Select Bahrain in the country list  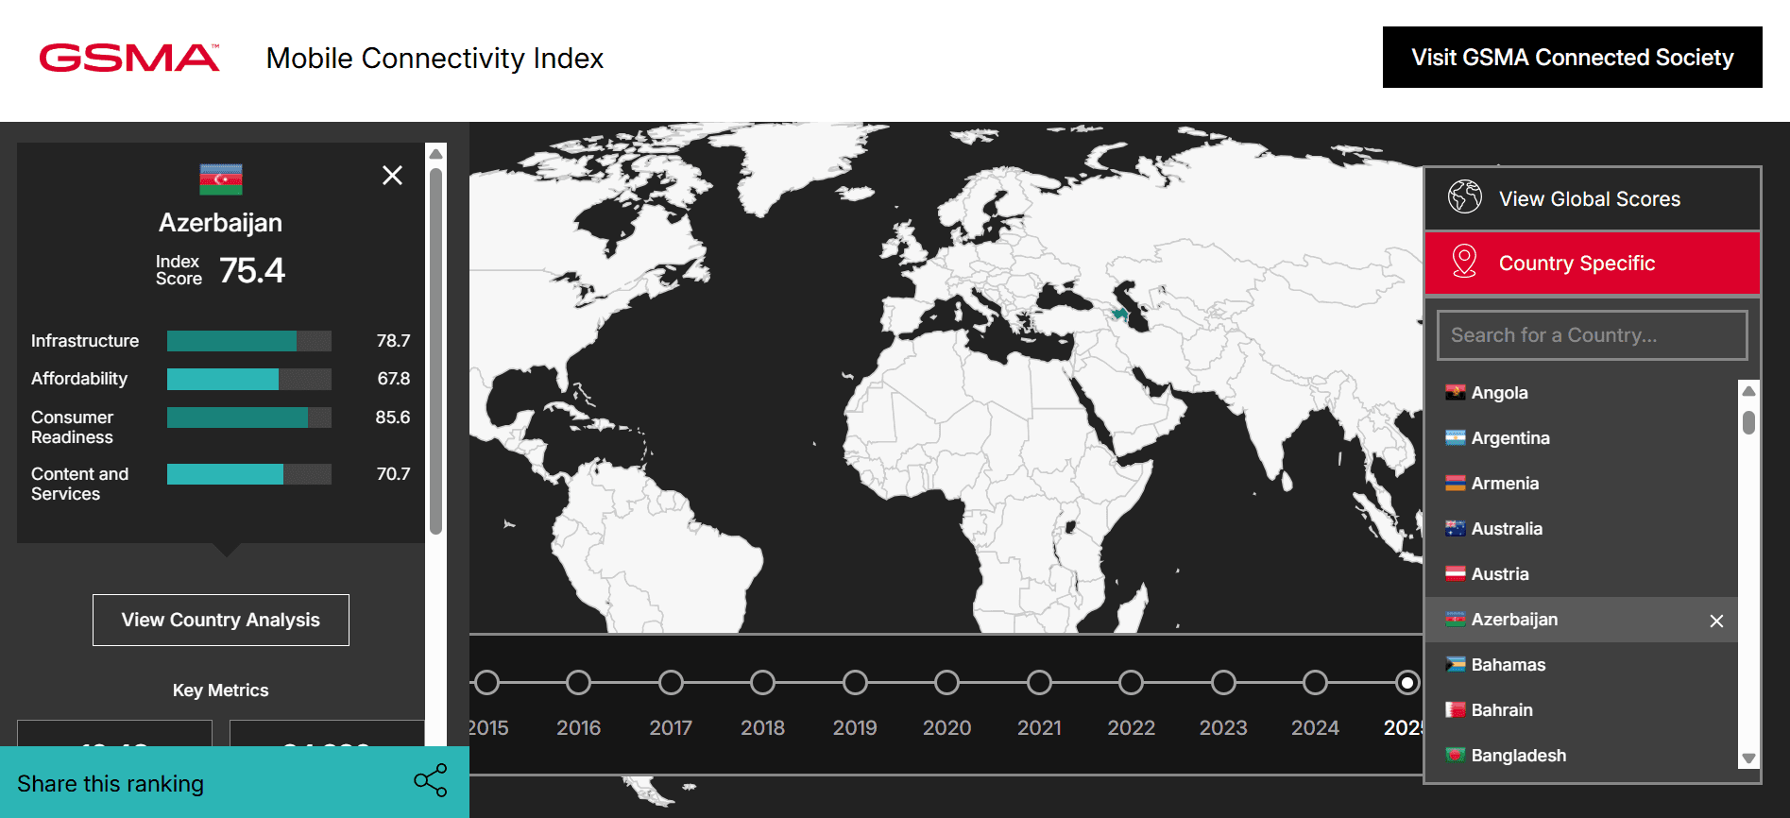1581,710
